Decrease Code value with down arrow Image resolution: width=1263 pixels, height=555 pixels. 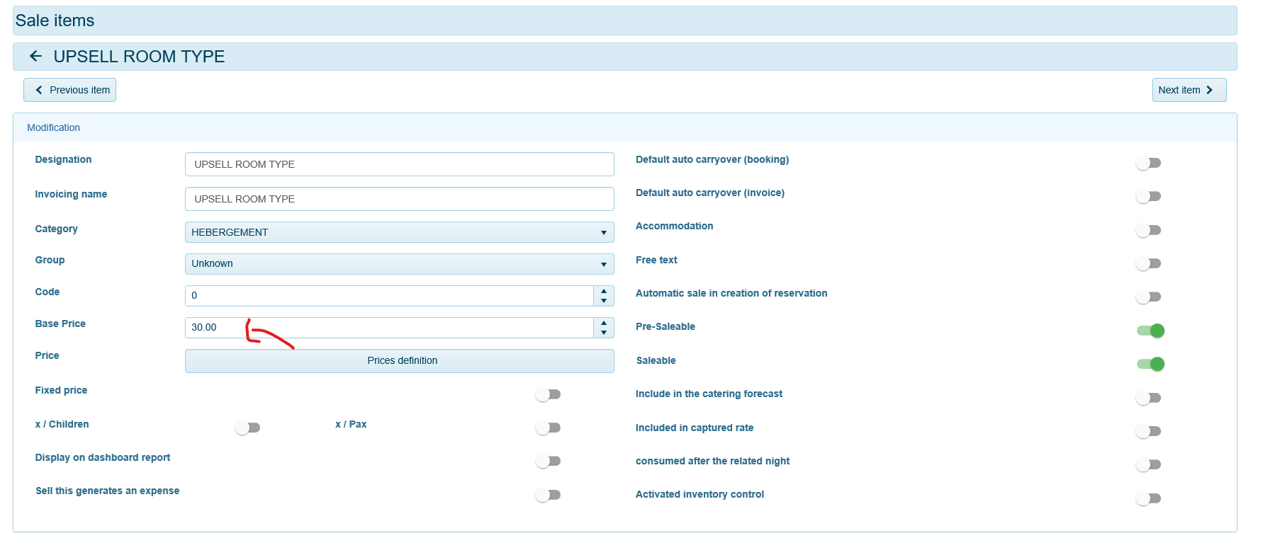604,301
